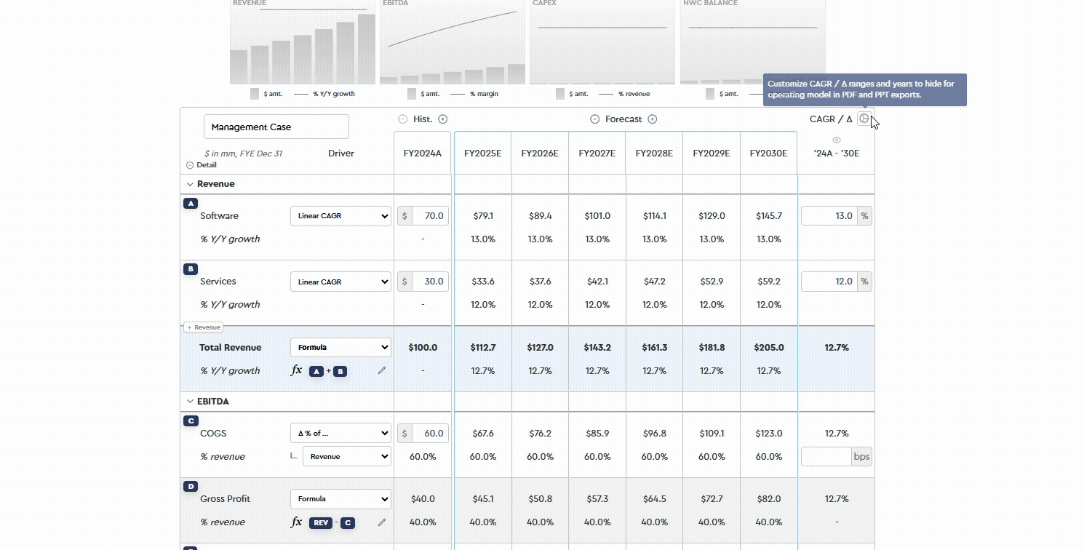Click the A chip in Total Revenue formula
1084x550 pixels.
(316, 371)
